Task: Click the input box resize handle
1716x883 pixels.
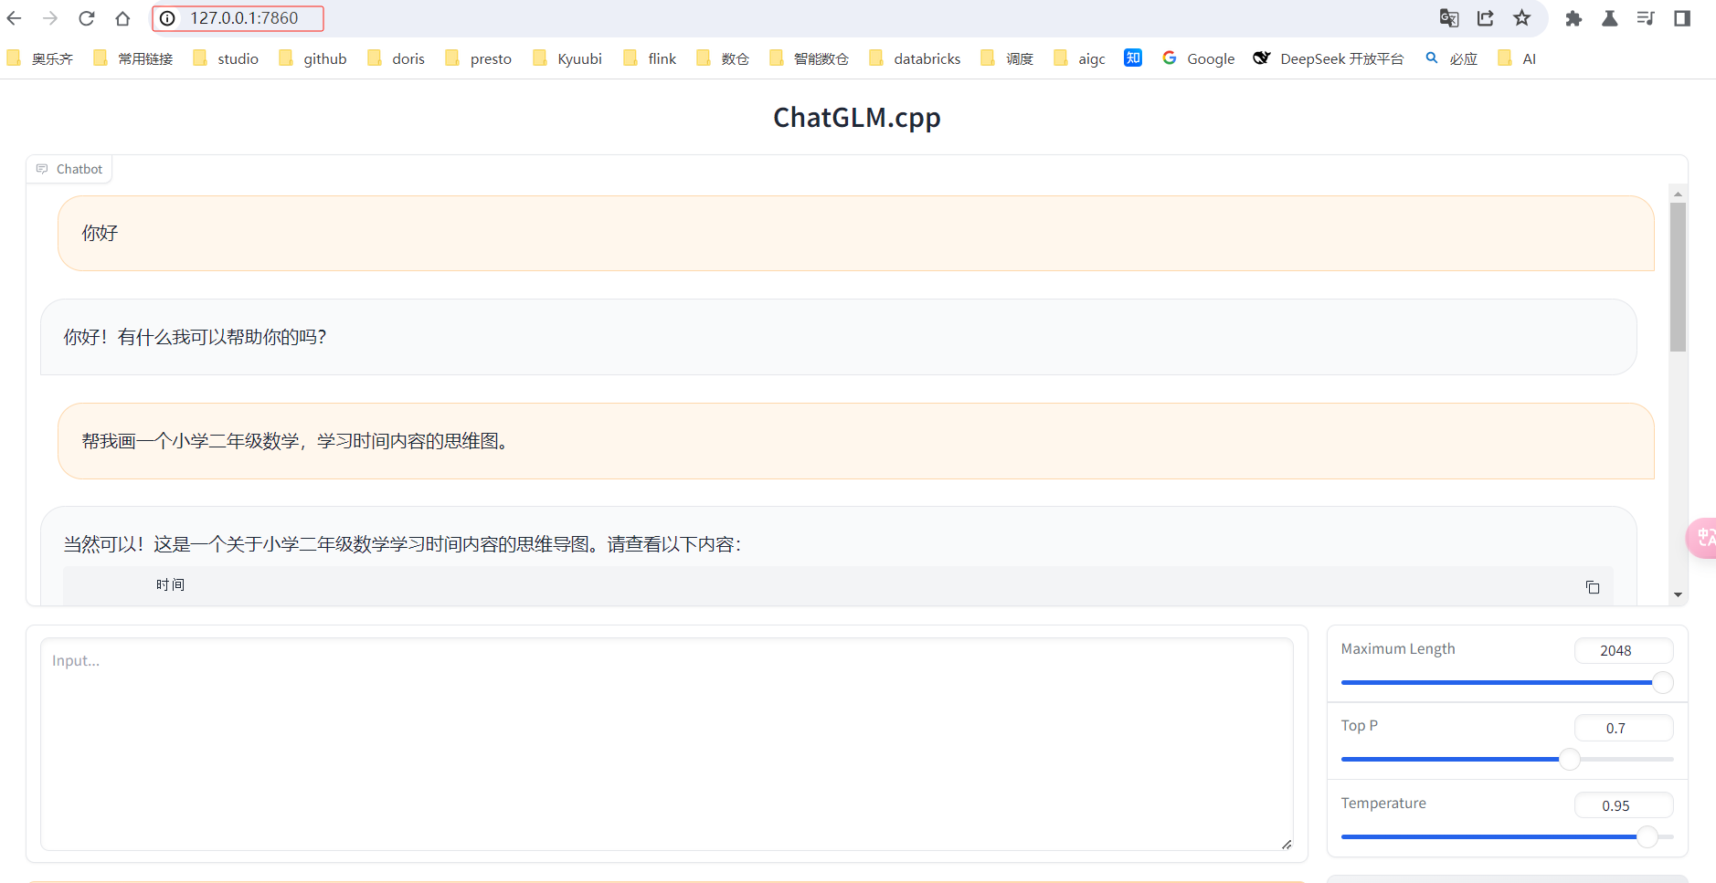Action: (1287, 844)
